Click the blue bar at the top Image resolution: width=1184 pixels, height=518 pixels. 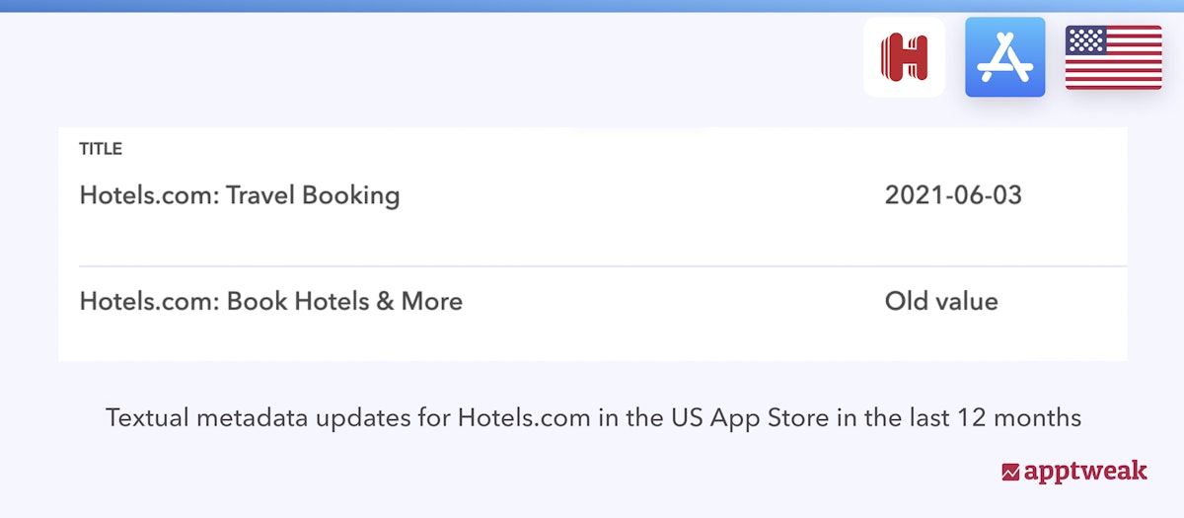click(x=592, y=6)
